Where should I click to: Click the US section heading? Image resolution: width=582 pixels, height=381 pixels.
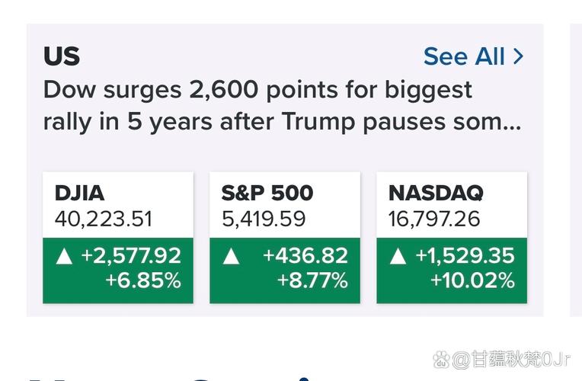pos(61,56)
